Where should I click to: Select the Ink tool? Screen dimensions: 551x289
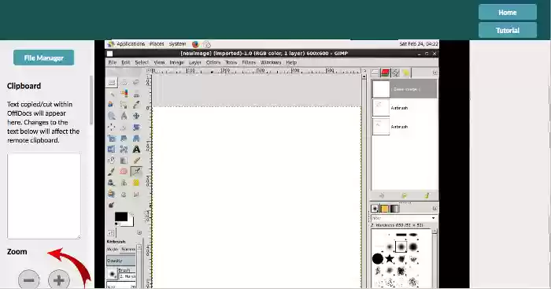point(112,183)
